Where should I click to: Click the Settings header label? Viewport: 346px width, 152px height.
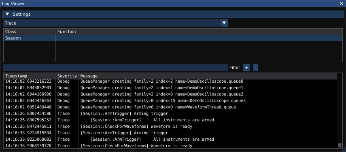click(21, 14)
